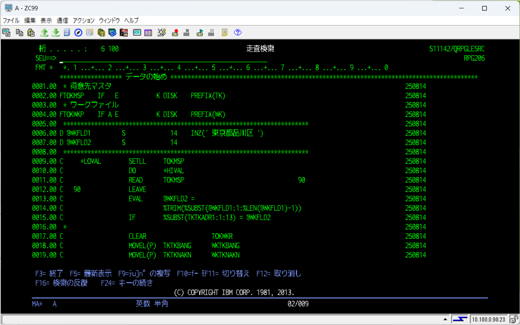The width and height of the screenshot is (520, 325).
Task: Click the small up-arrow in status bar
Action: 445,320
